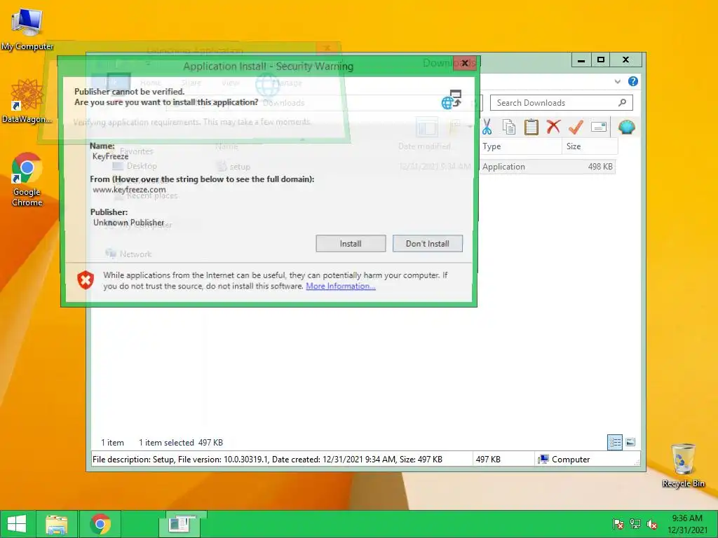Minimize the Downloads explorer window

pyautogui.click(x=581, y=60)
